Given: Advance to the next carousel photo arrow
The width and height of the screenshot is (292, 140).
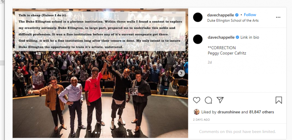Looking at the screenshot, I should coord(181,73).
